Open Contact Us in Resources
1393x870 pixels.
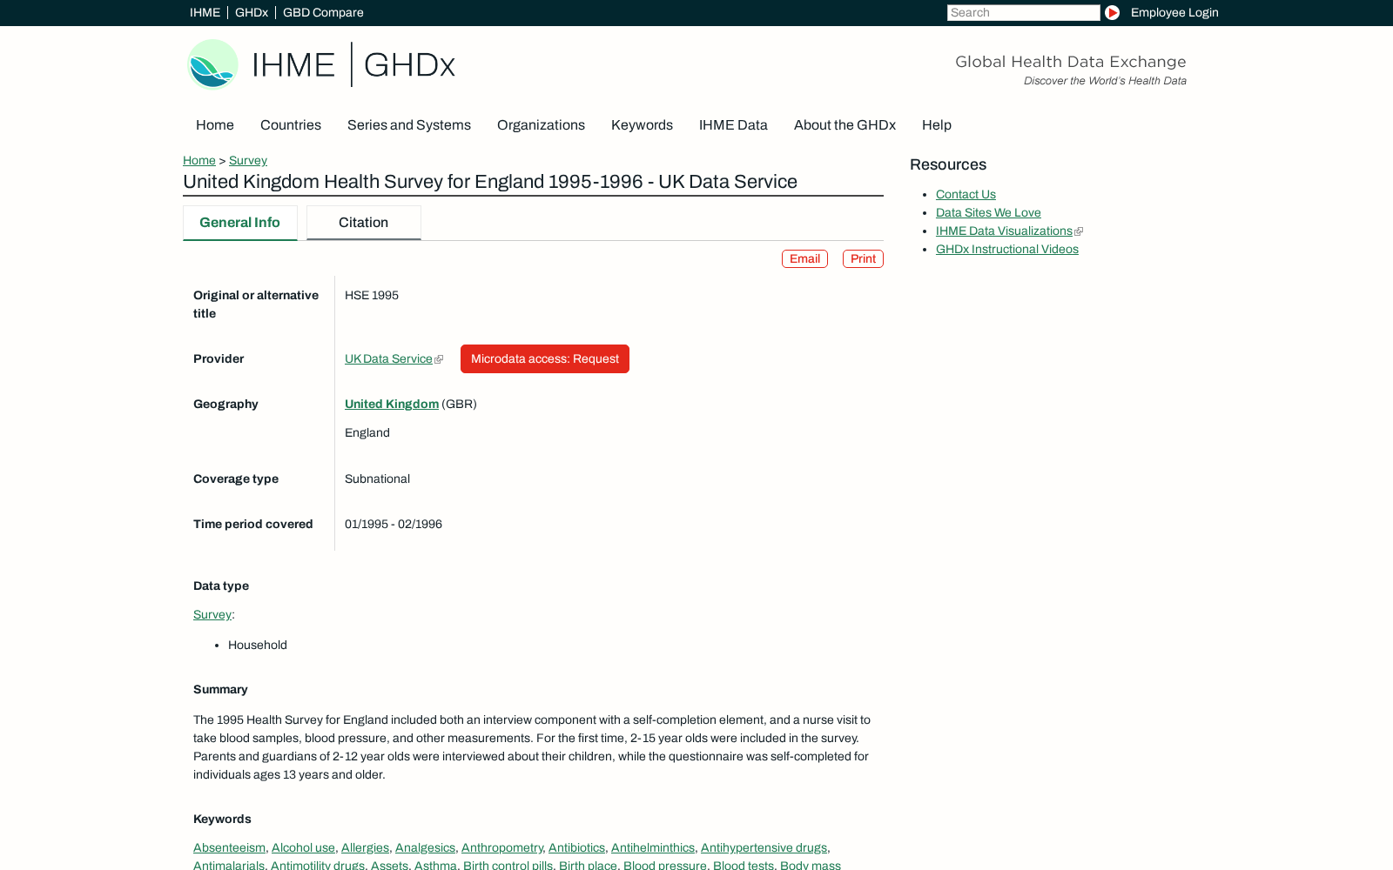[x=966, y=194]
